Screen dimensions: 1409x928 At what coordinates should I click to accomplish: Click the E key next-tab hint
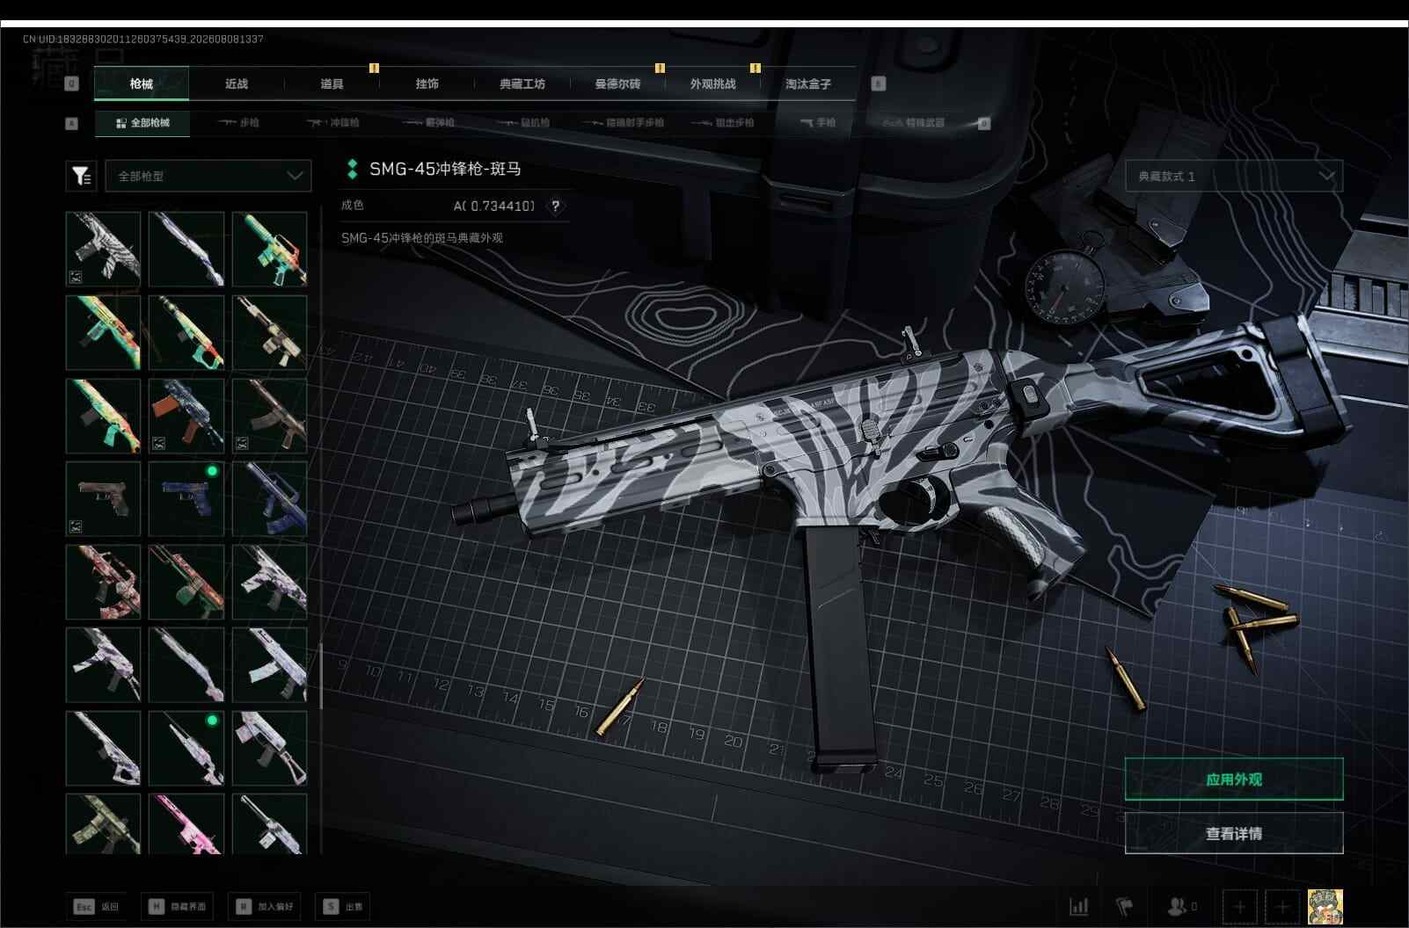click(878, 83)
